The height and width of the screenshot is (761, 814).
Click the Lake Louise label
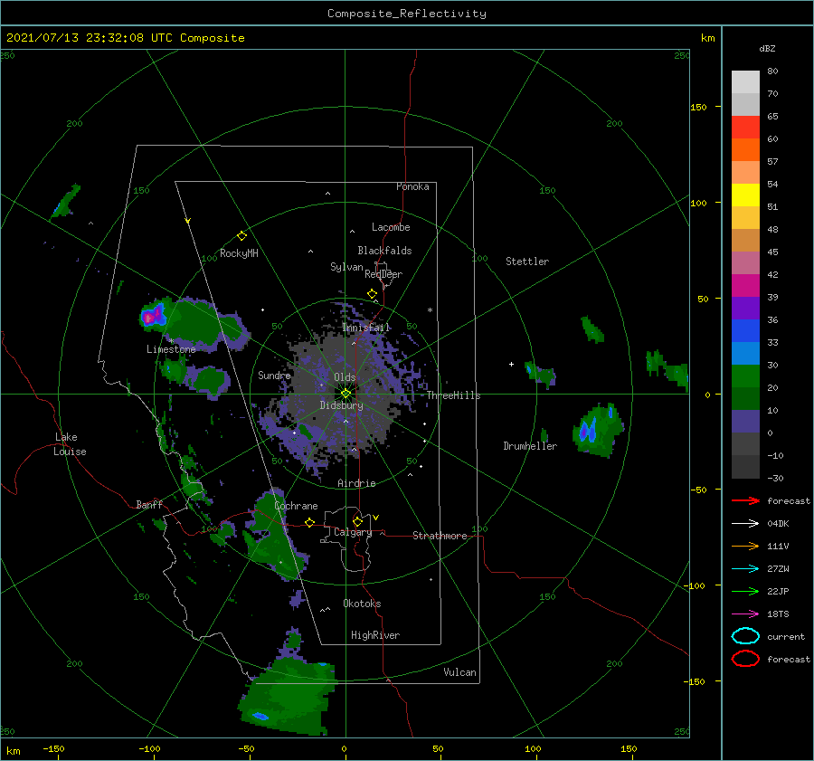pyautogui.click(x=70, y=444)
